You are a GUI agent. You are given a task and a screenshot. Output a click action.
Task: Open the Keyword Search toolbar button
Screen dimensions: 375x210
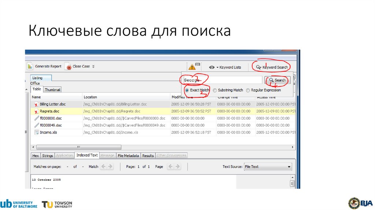[272, 67]
